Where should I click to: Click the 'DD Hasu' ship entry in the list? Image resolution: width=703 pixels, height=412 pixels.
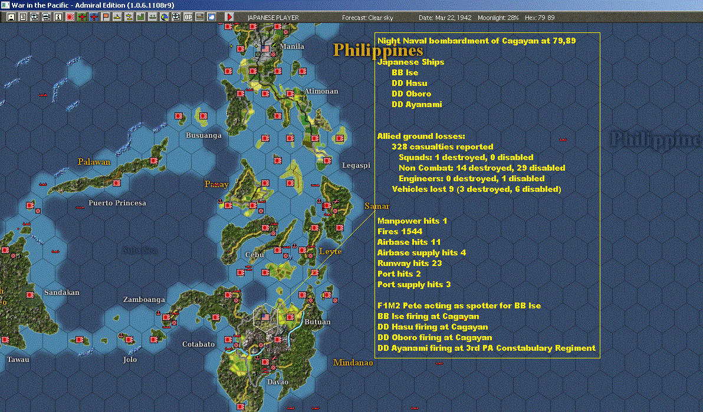coord(409,83)
